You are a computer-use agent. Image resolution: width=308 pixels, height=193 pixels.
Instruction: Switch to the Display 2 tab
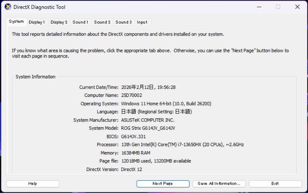[x=59, y=22]
